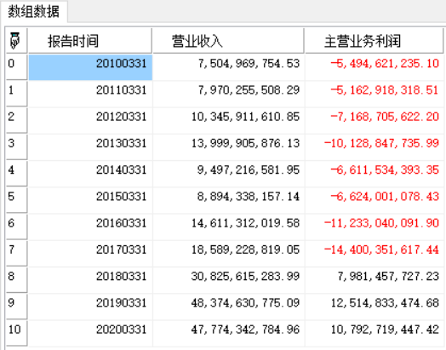
Task: Click the 营业收入 column header
Action: (x=228, y=41)
